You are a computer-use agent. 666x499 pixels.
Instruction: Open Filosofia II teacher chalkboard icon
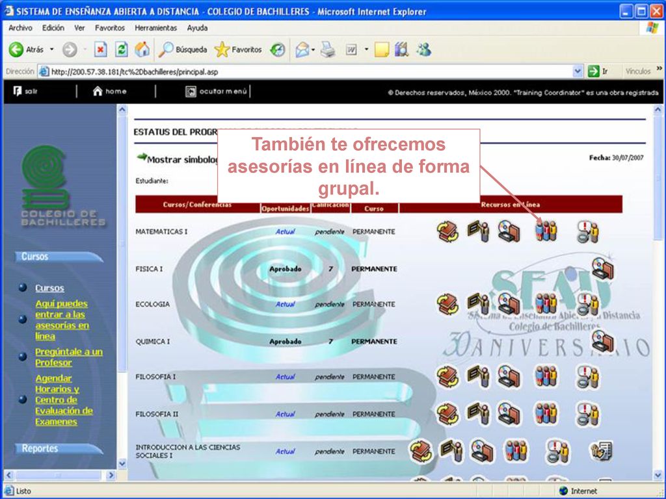click(478, 414)
